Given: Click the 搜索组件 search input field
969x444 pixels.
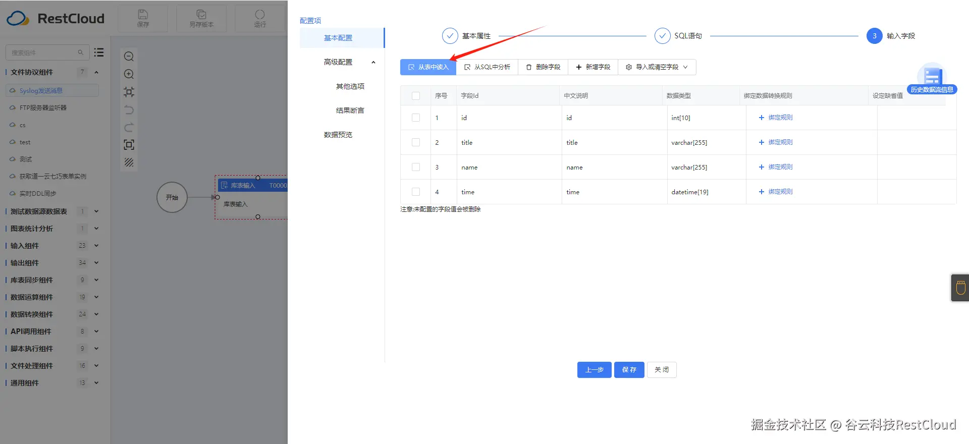Looking at the screenshot, I should pyautogui.click(x=47, y=52).
